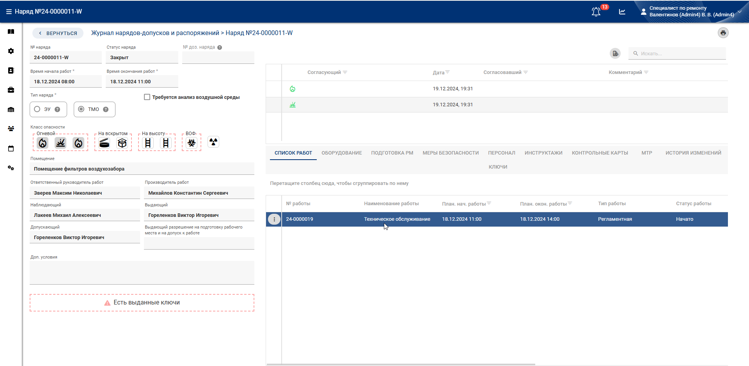Click the ВЕРНУТЬСЯ back button
This screenshot has height=366, width=749.
click(58, 33)
